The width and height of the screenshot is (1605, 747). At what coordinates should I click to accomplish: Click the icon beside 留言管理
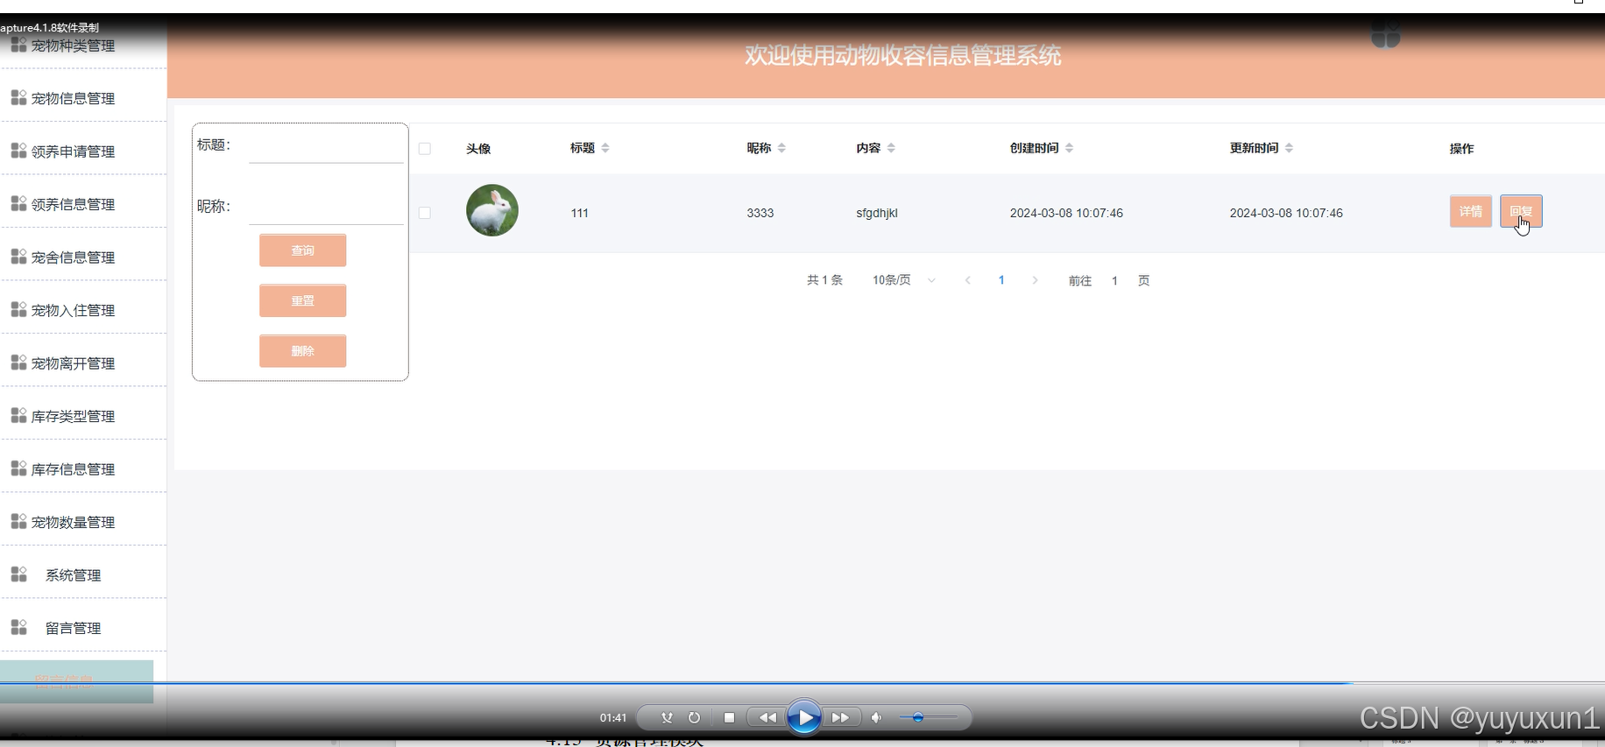click(18, 627)
